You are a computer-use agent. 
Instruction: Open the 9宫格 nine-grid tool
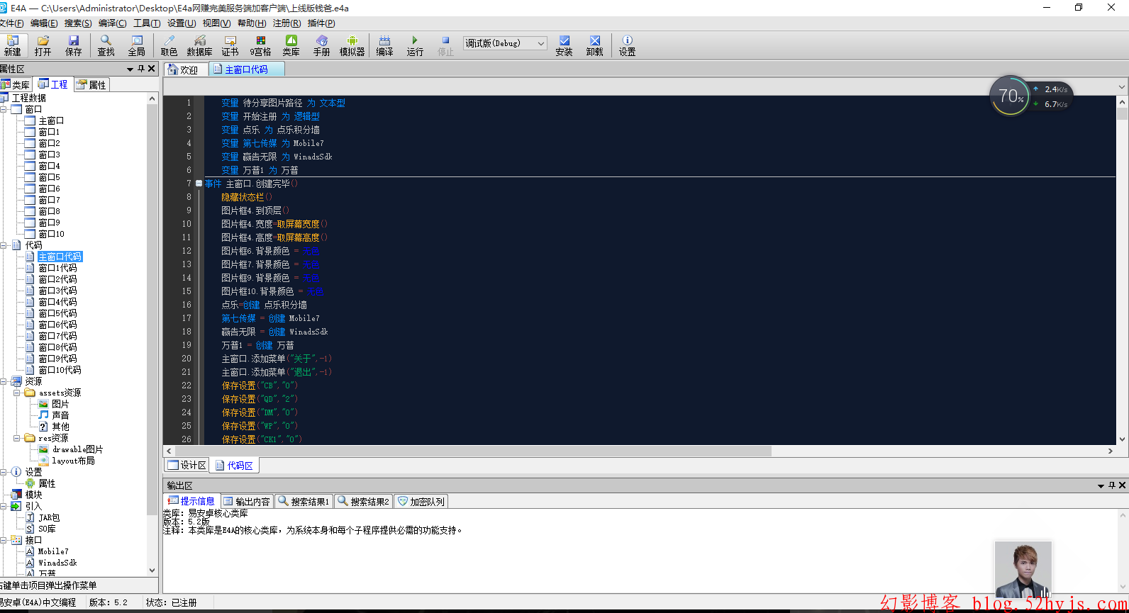[260, 45]
